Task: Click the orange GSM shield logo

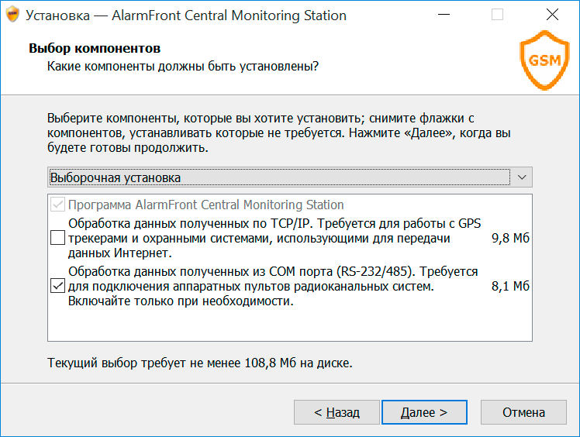Action: point(544,60)
